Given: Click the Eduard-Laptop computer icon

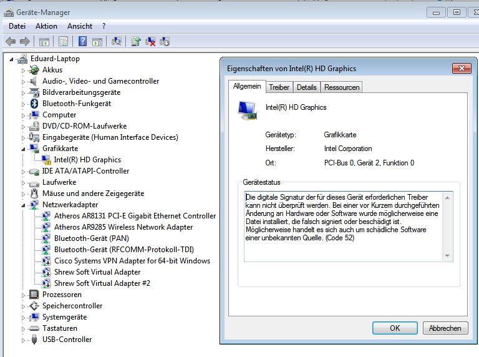Looking at the screenshot, I should (x=22, y=59).
